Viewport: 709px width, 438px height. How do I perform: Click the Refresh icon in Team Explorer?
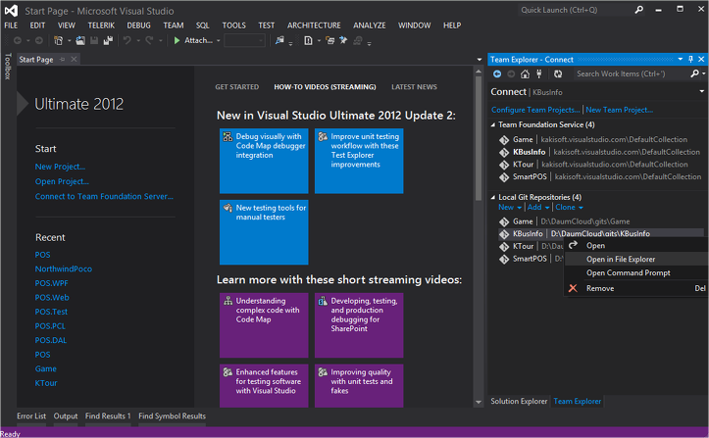[558, 73]
